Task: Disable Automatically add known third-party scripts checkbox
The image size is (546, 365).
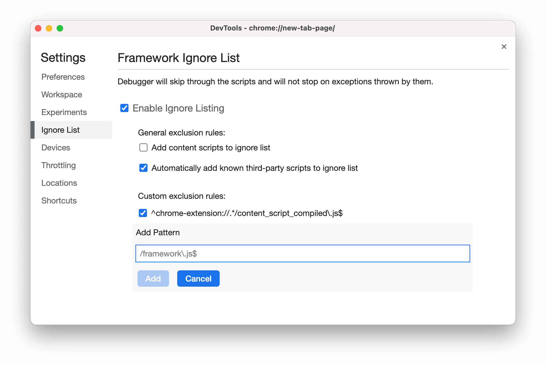Action: tap(143, 168)
